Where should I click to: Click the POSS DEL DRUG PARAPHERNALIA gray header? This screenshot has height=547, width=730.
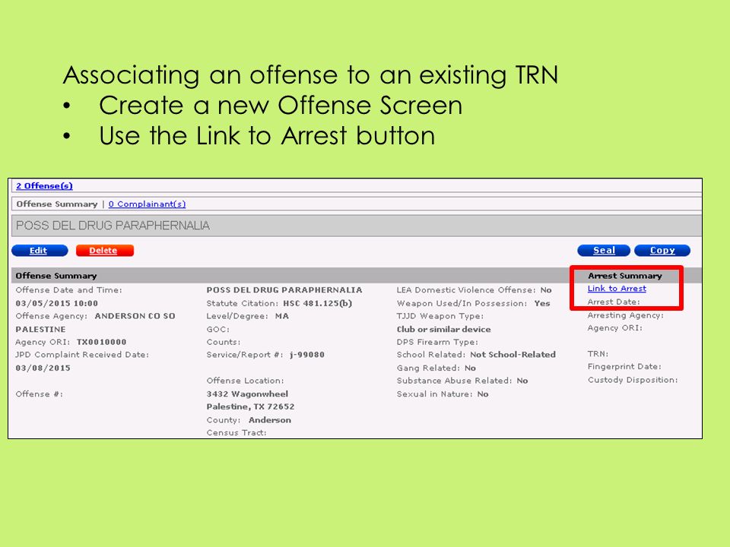tap(357, 226)
